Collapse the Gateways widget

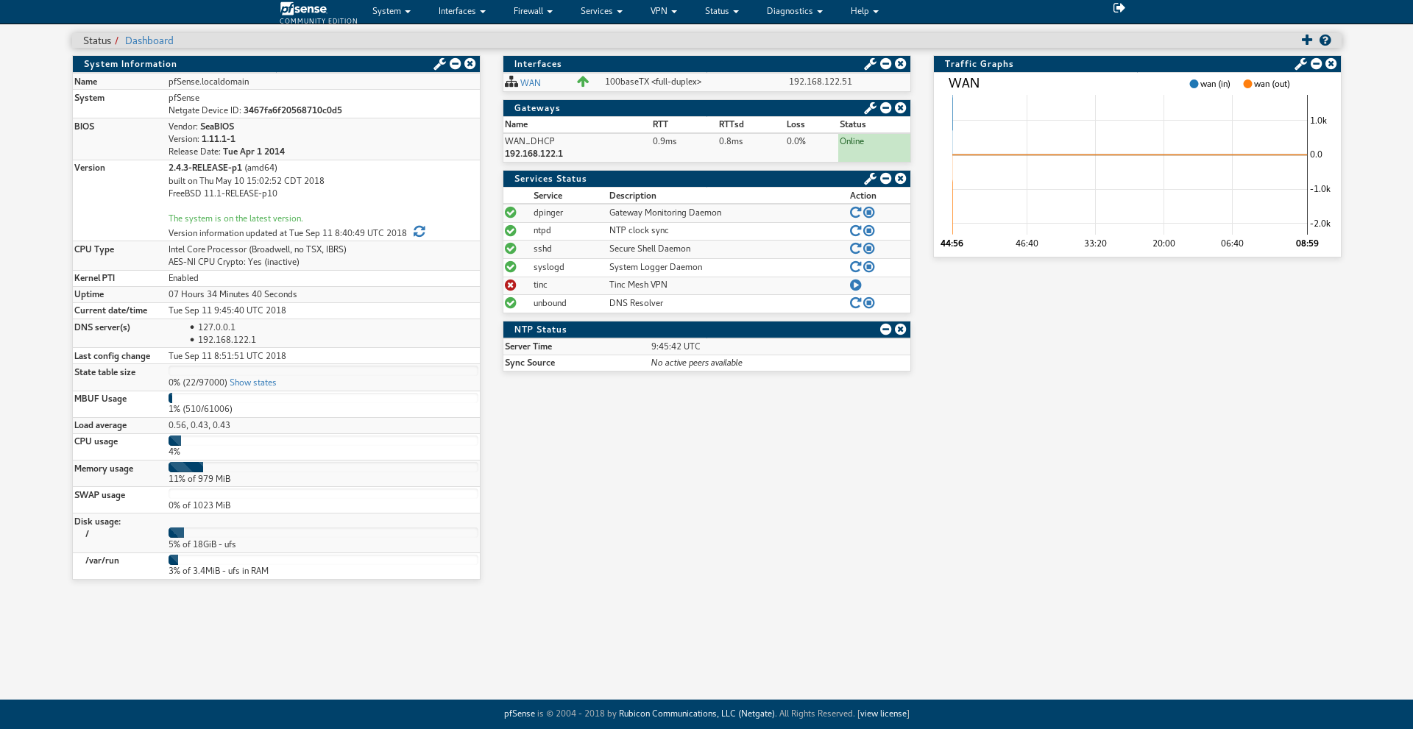[x=886, y=108]
